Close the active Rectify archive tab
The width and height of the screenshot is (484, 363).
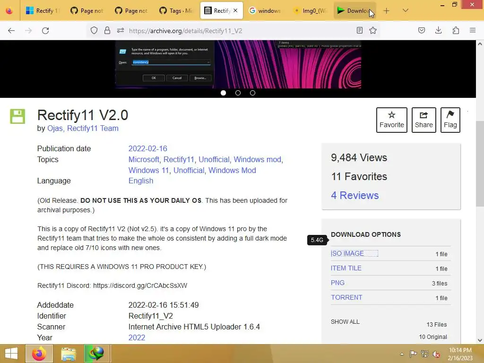coord(235,10)
